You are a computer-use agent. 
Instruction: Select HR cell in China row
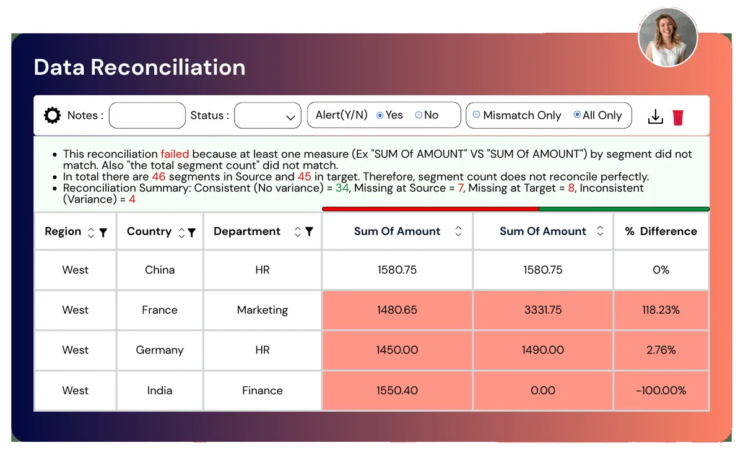[263, 270]
